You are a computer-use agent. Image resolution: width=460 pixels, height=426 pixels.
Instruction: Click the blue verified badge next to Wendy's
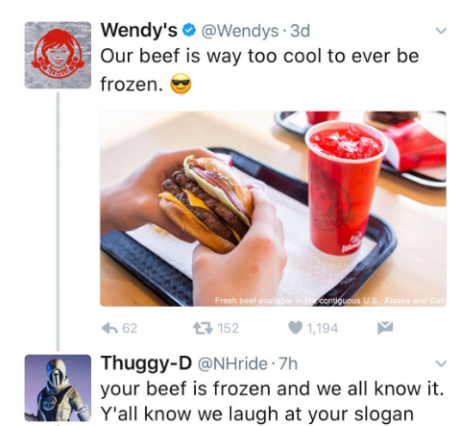tap(189, 31)
